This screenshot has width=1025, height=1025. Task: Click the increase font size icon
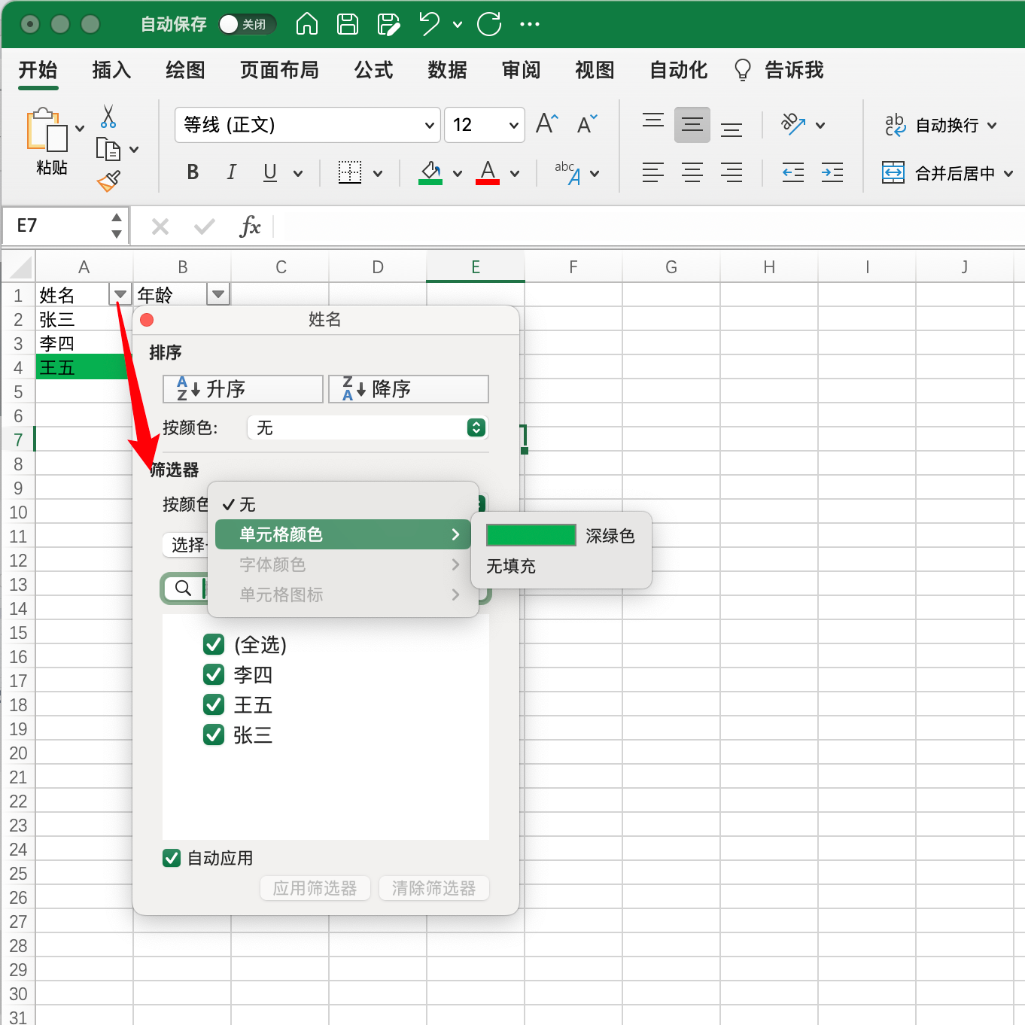coord(547,124)
